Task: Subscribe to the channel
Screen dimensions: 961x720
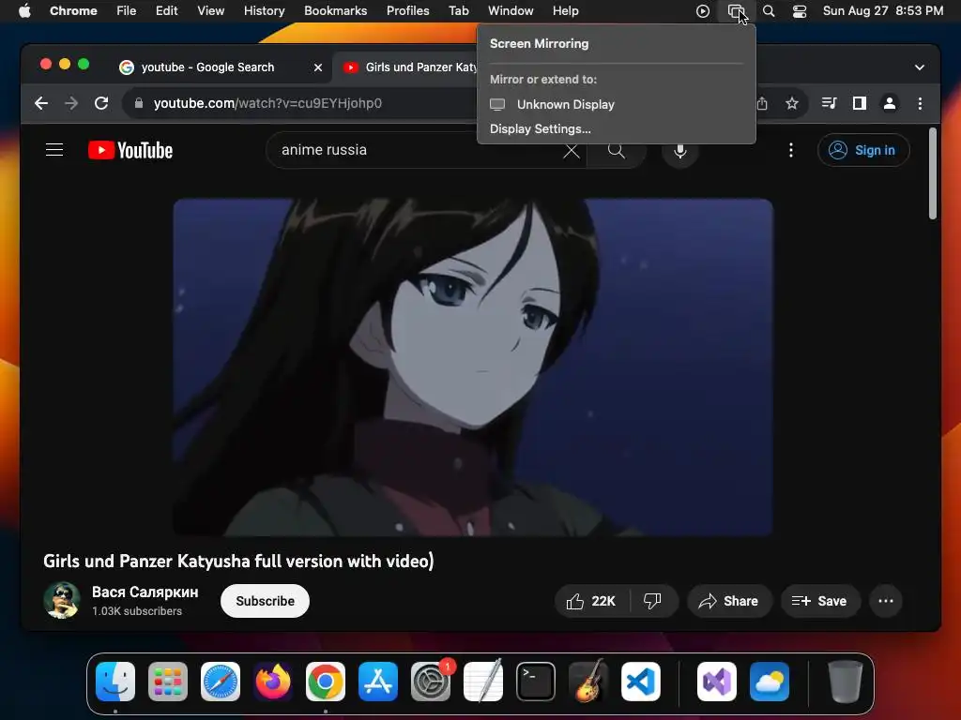Action: [265, 601]
